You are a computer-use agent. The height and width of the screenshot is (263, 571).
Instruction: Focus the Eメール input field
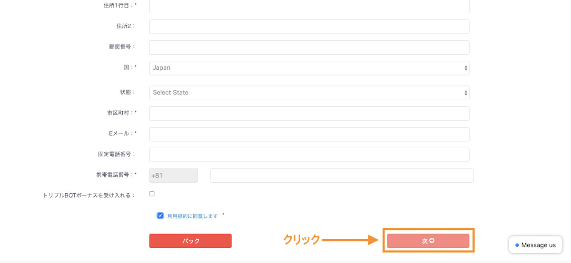309,134
